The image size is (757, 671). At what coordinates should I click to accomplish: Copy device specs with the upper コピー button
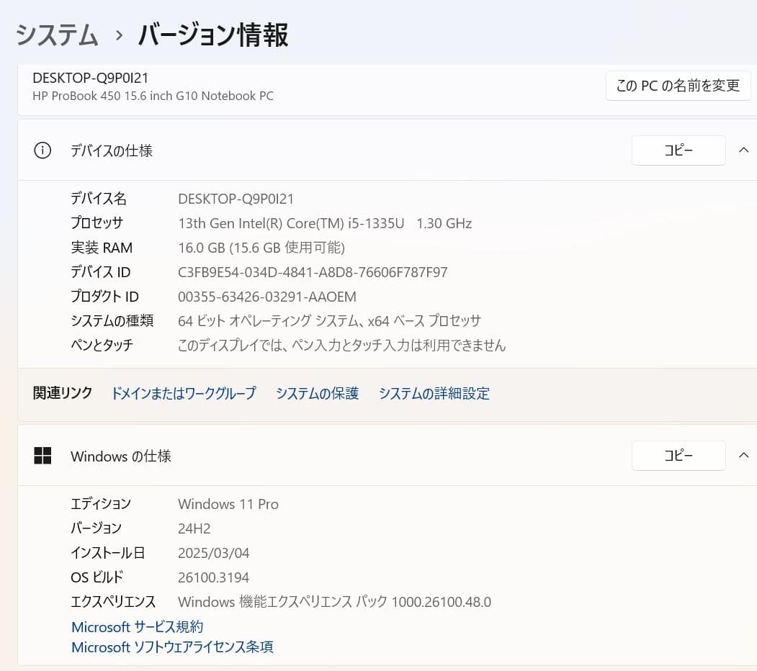tap(678, 150)
